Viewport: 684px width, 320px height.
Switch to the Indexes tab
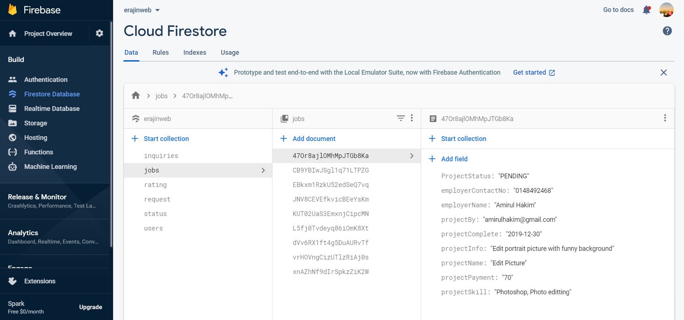click(195, 53)
